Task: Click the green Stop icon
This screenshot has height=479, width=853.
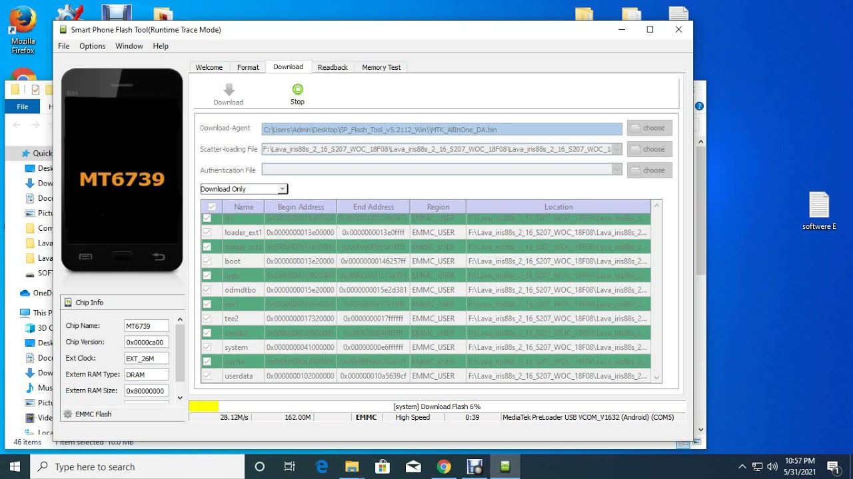Action: click(297, 89)
